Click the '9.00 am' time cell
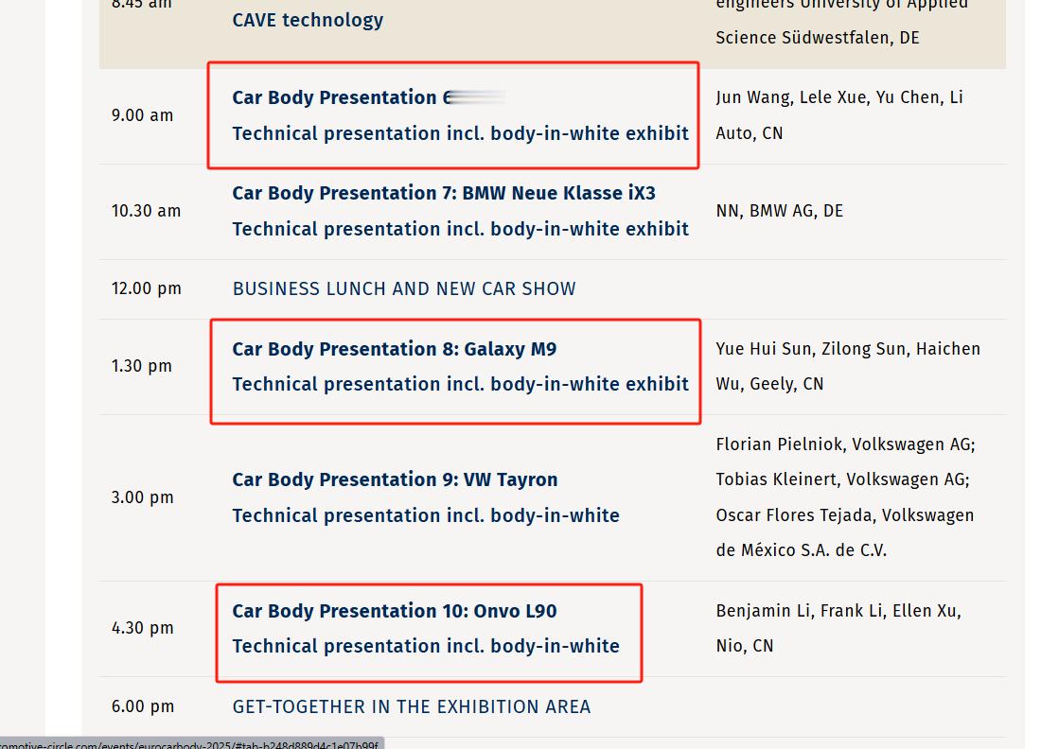This screenshot has width=1041, height=749. click(x=142, y=115)
